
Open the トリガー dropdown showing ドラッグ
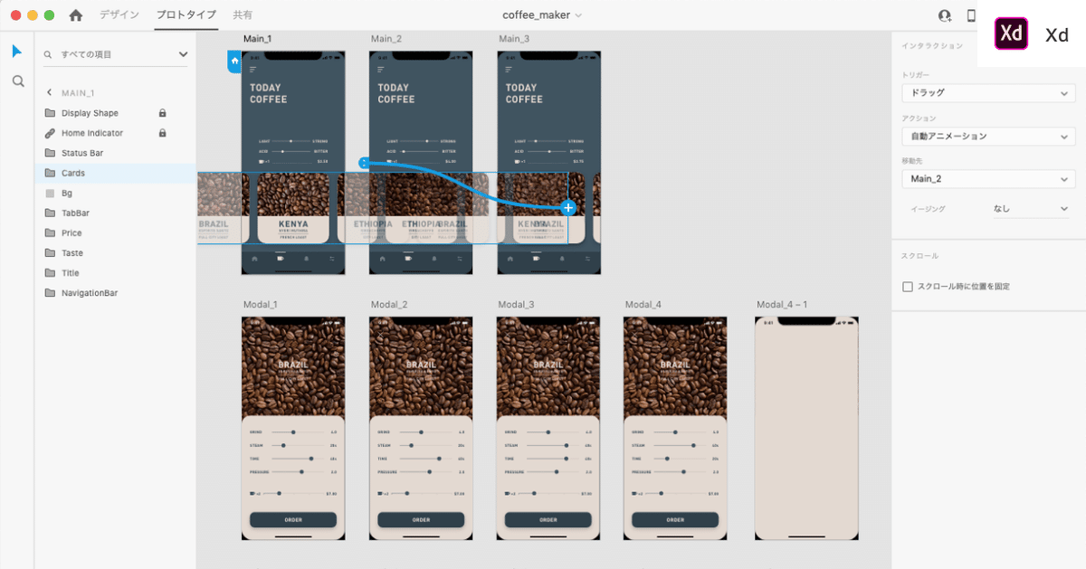click(x=988, y=93)
